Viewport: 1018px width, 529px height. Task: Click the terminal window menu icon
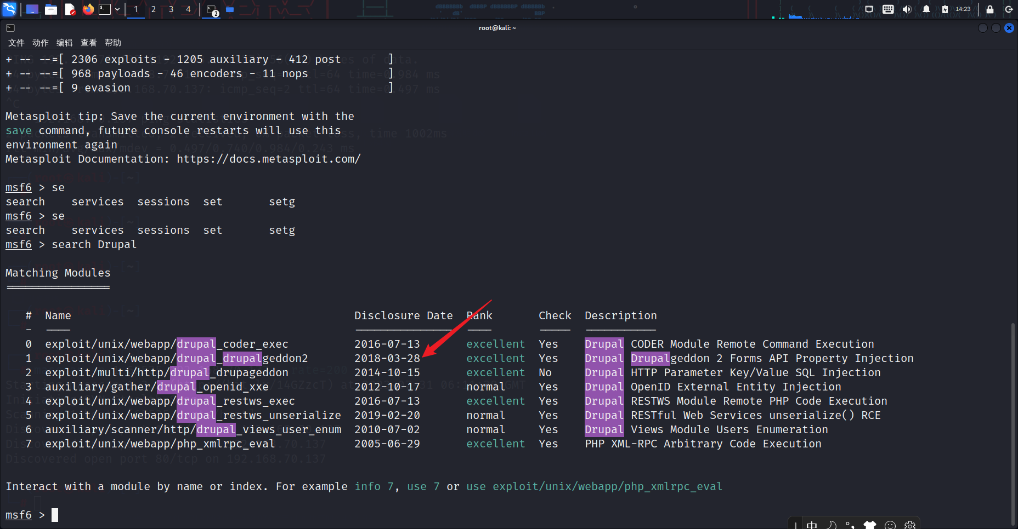point(10,28)
